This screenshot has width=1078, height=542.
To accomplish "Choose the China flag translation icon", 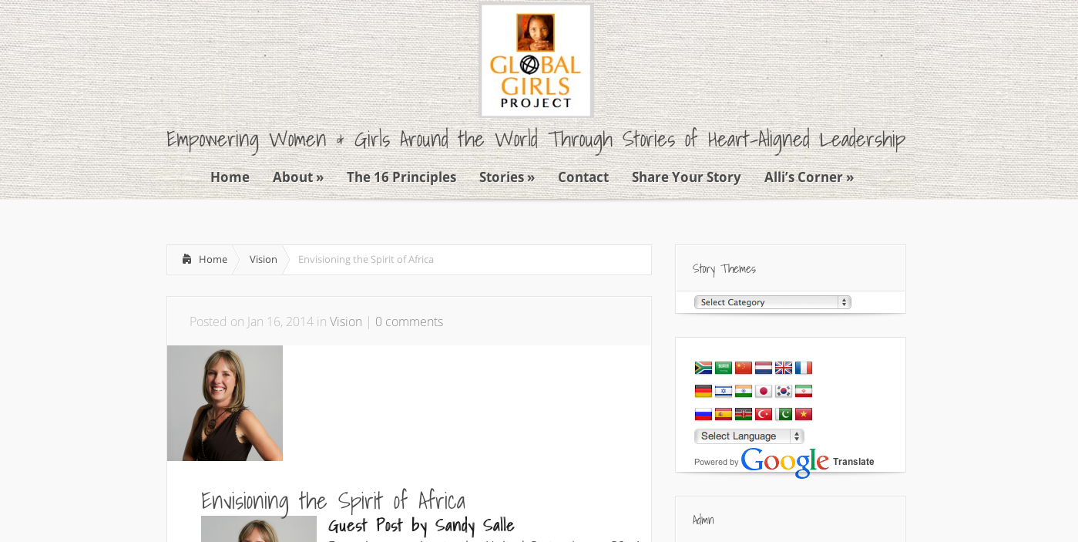I will [x=743, y=368].
